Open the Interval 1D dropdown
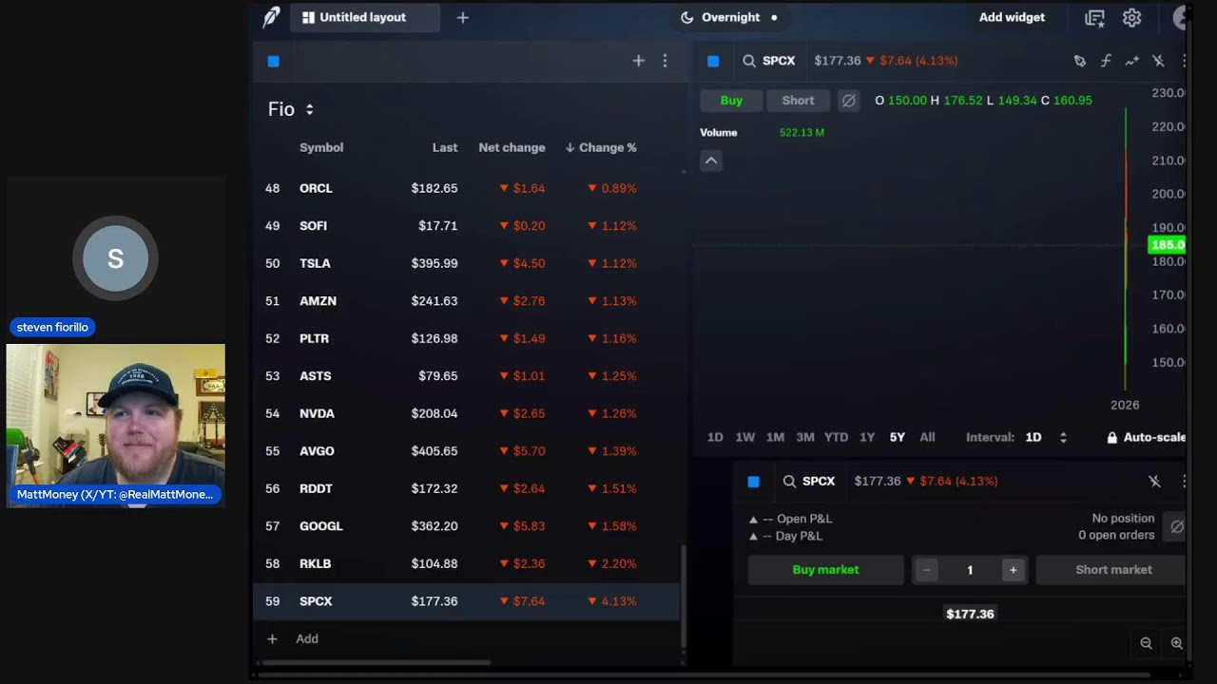The image size is (1217, 684). point(1046,437)
